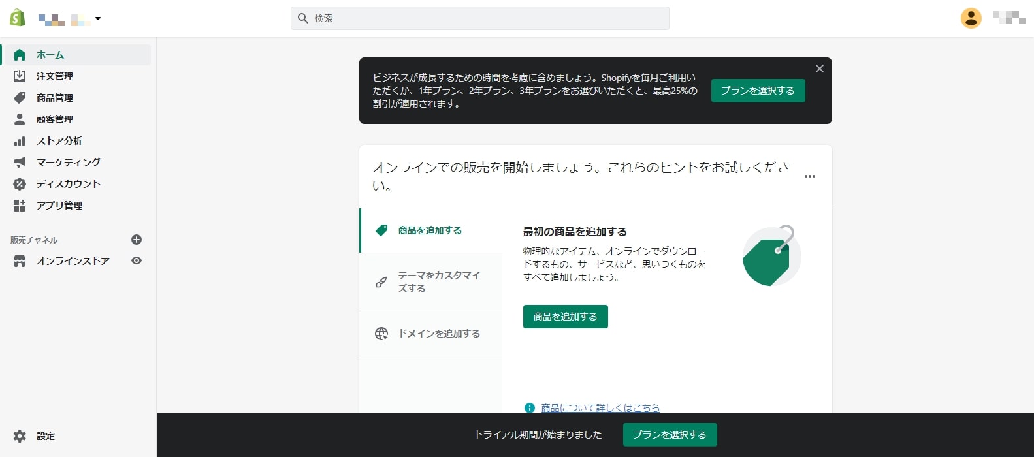Click the green 商品を追加する button
Screen dimensions: 1034x457
coord(565,317)
